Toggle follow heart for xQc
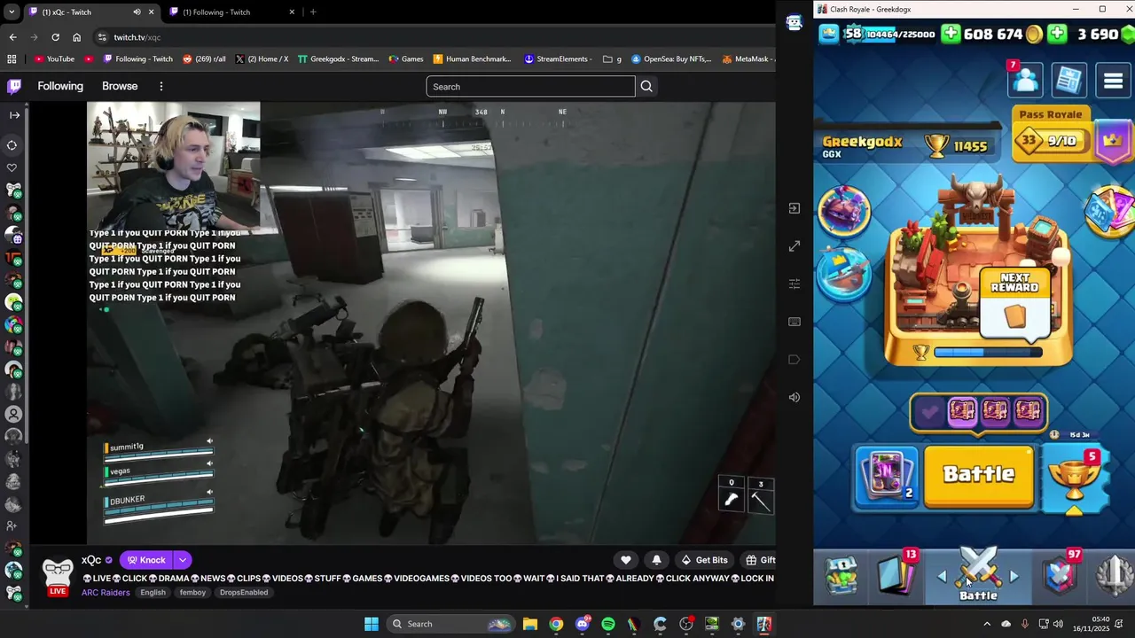Image resolution: width=1135 pixels, height=638 pixels. [625, 560]
